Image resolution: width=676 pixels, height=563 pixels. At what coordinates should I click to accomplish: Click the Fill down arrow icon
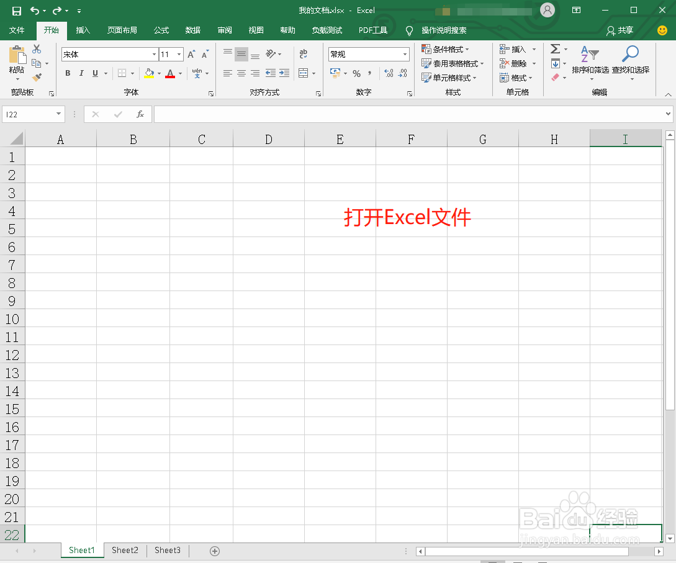pos(556,64)
